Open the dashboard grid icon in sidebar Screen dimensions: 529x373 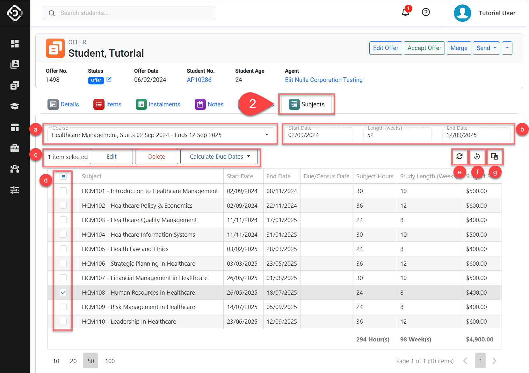pyautogui.click(x=15, y=44)
